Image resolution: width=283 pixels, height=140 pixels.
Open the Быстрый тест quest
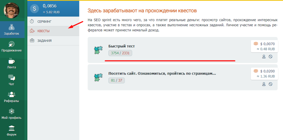[122, 46]
